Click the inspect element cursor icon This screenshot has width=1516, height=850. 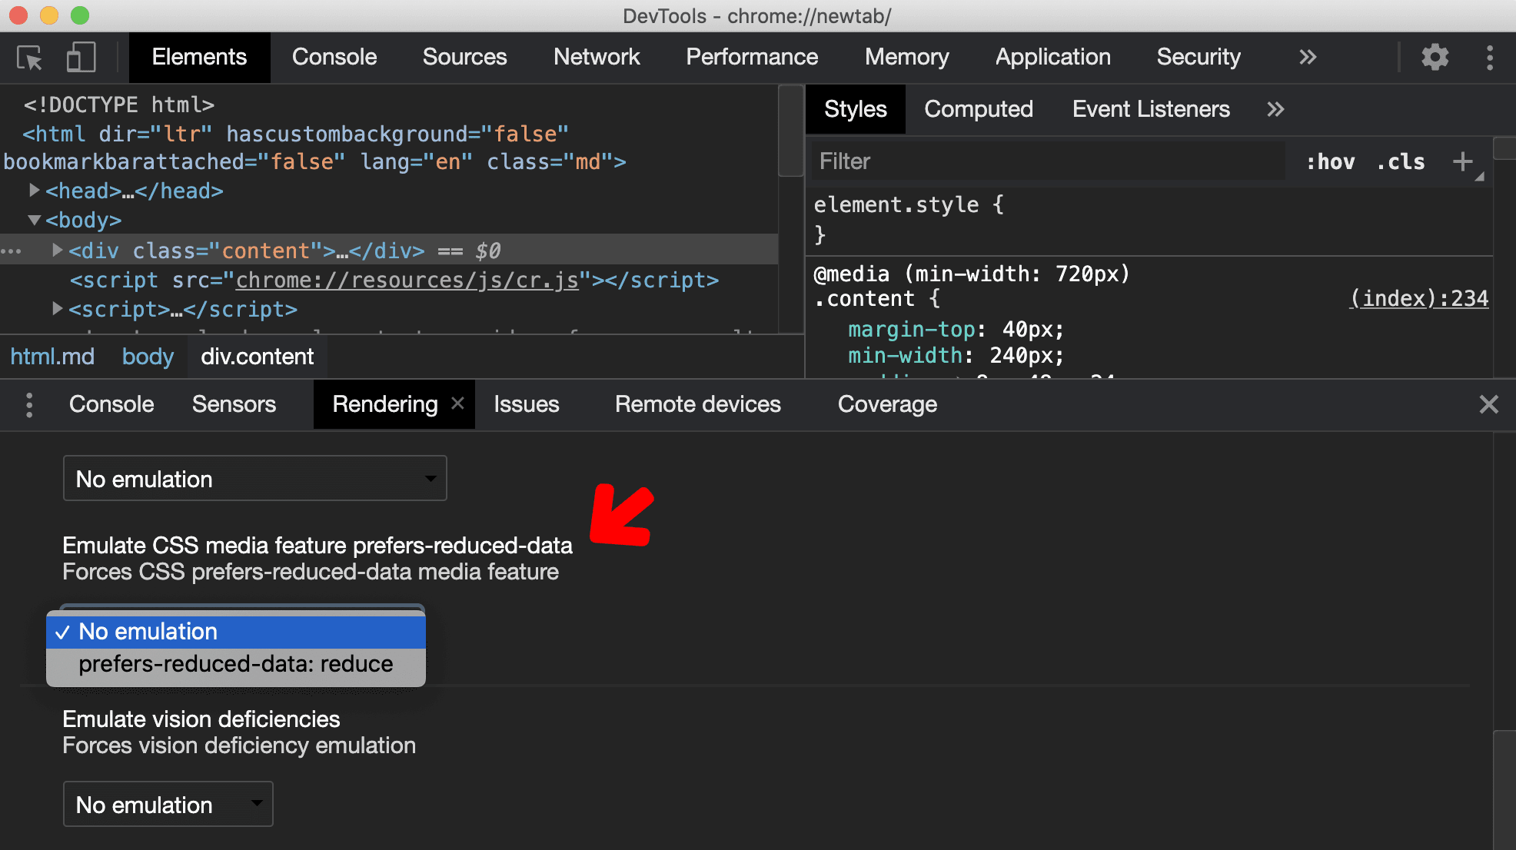(x=30, y=56)
